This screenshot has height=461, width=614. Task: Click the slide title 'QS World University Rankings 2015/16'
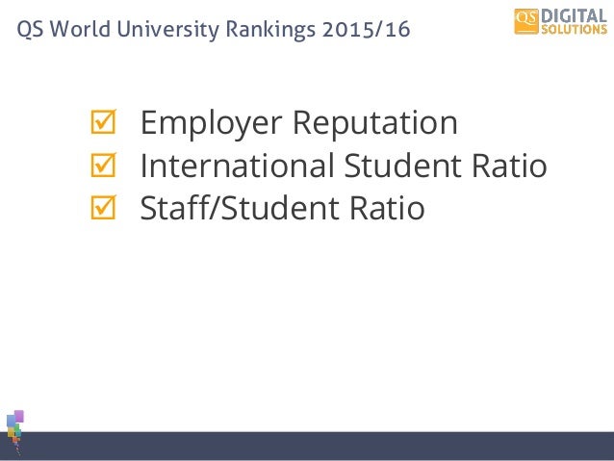pyautogui.click(x=214, y=30)
